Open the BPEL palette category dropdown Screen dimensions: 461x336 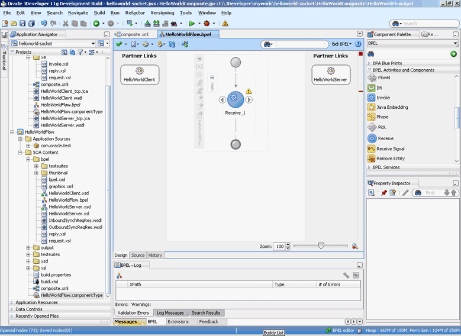point(455,43)
